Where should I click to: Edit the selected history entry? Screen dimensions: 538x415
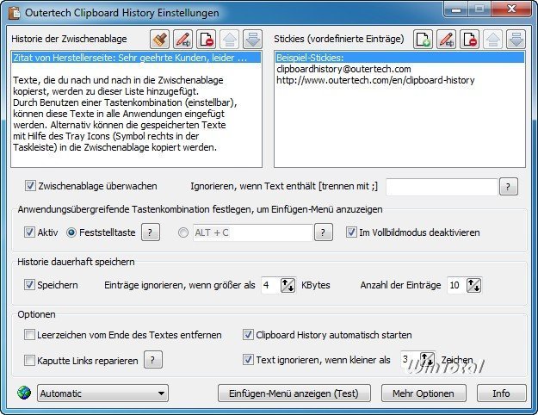pyautogui.click(x=182, y=39)
